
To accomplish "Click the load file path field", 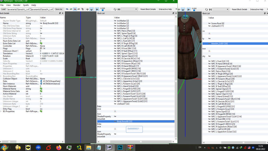I will coord(19,9).
